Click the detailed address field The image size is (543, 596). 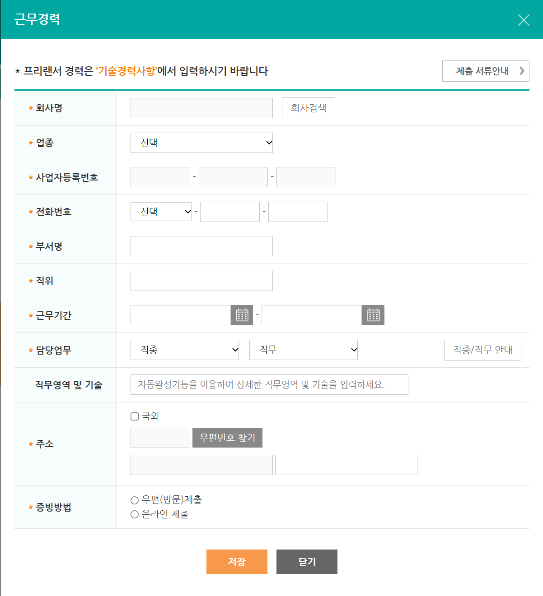click(x=346, y=465)
